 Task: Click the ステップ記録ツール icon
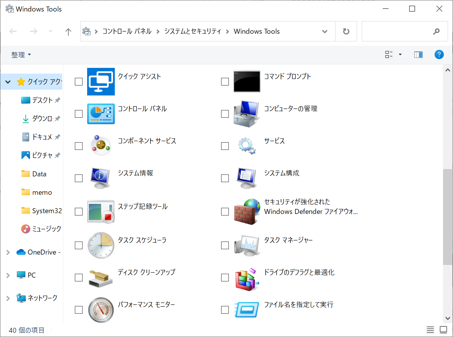[101, 212]
